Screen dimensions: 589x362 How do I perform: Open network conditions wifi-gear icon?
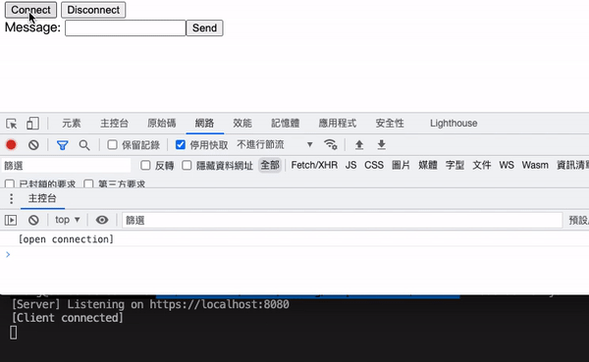pyautogui.click(x=331, y=144)
